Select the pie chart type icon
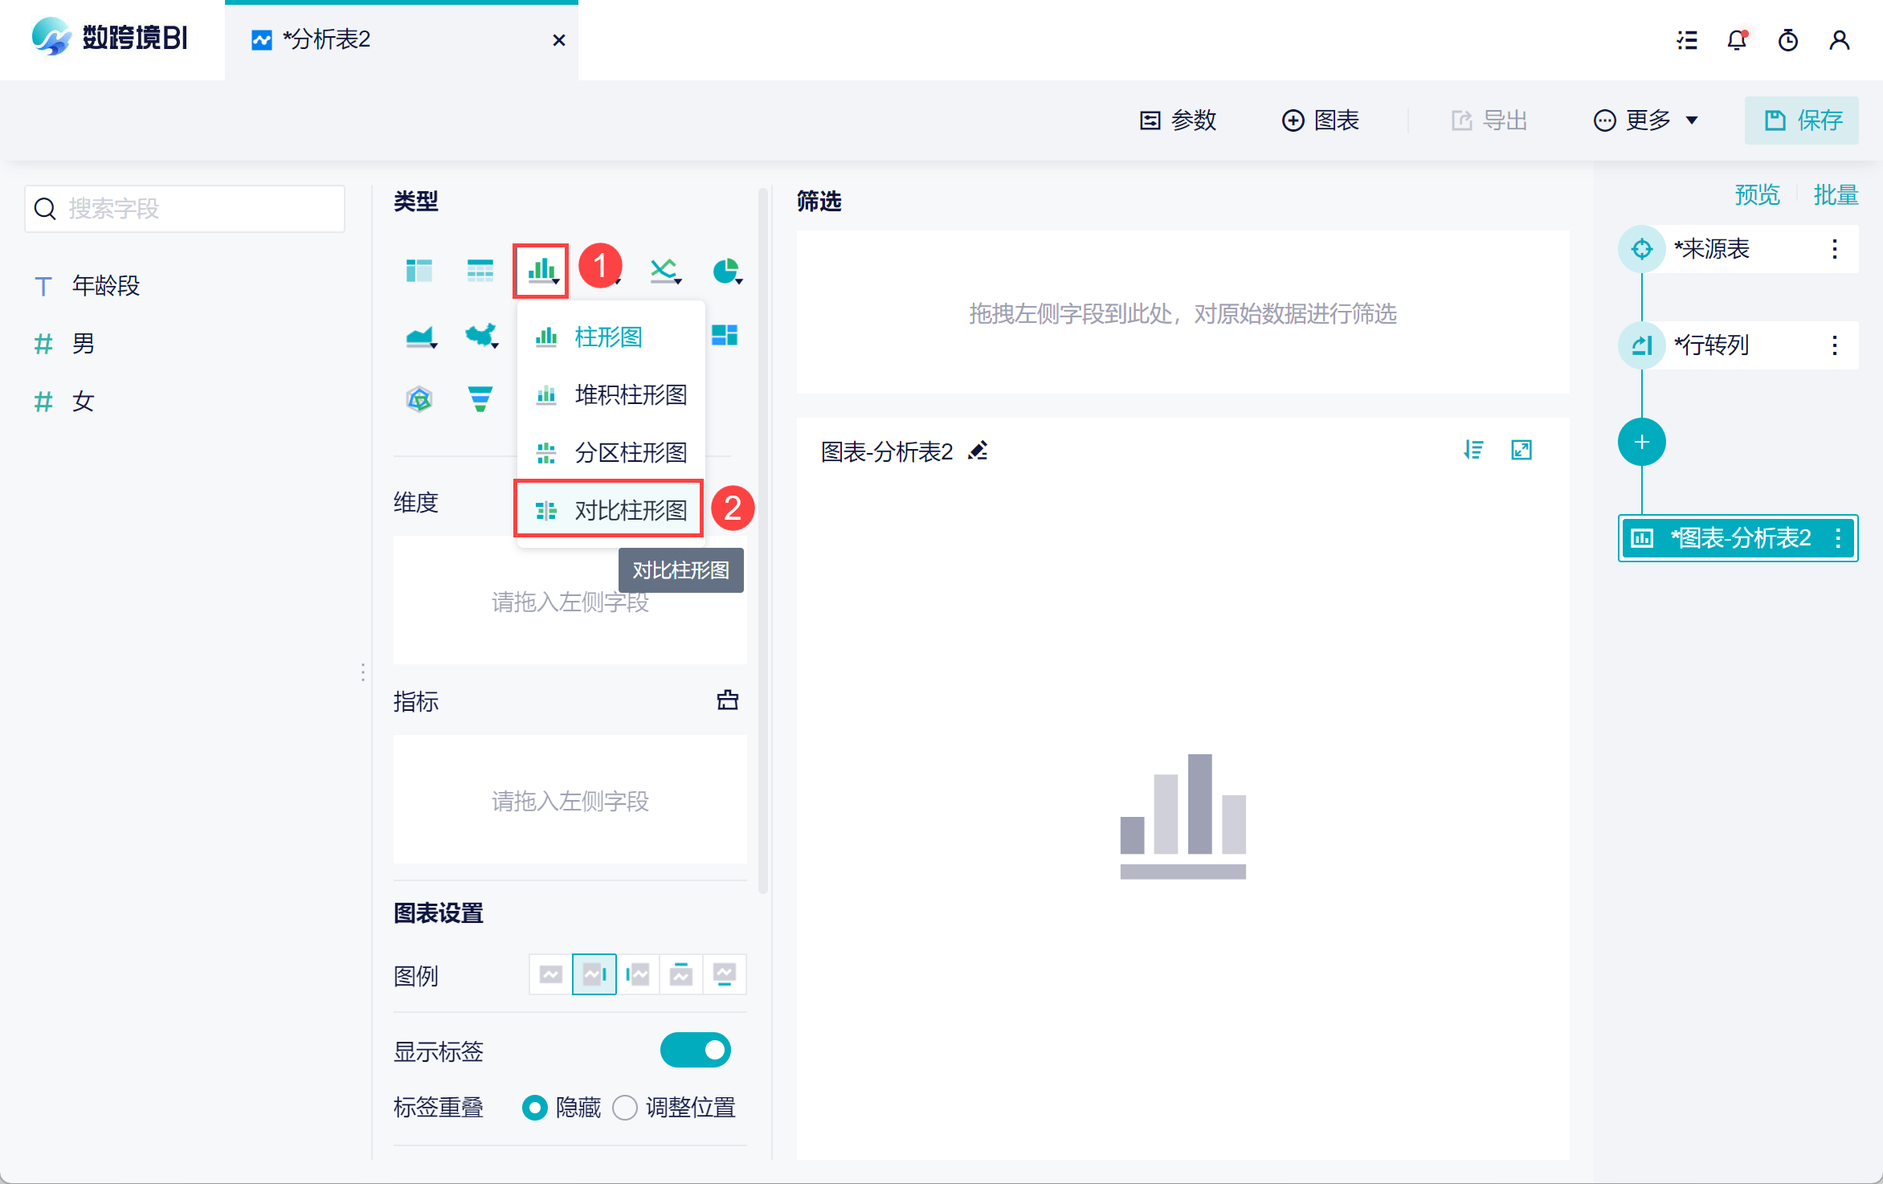Screen dimensions: 1883x1184 pyautogui.click(x=725, y=271)
